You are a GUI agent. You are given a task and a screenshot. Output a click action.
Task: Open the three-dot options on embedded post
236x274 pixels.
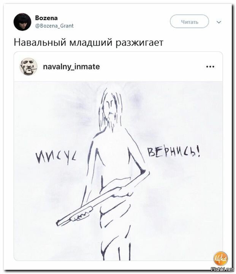(x=210, y=67)
